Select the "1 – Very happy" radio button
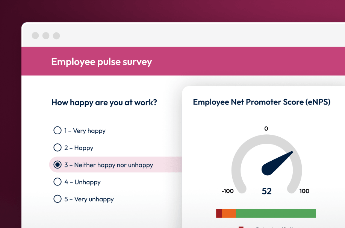 coord(57,131)
